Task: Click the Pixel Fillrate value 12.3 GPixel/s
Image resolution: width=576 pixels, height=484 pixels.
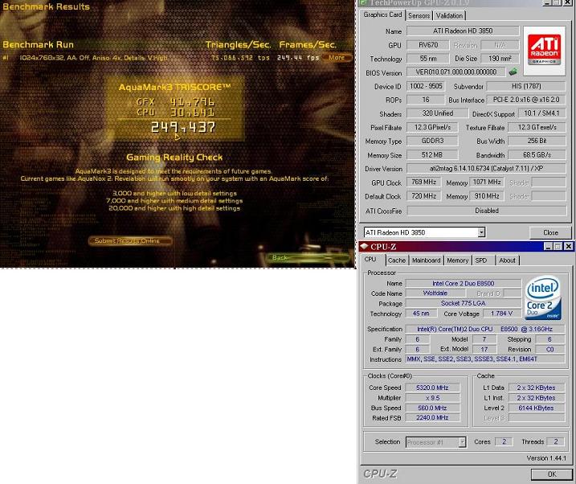Action: tap(432, 127)
